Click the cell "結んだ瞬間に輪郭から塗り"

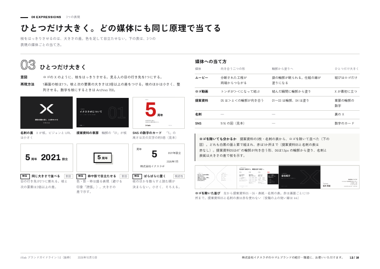tap(291, 92)
